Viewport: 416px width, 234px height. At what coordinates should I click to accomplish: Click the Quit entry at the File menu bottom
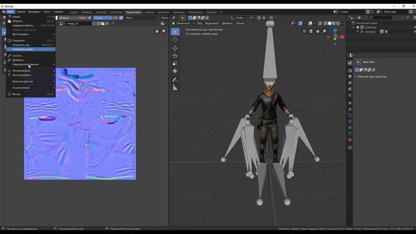(31, 94)
